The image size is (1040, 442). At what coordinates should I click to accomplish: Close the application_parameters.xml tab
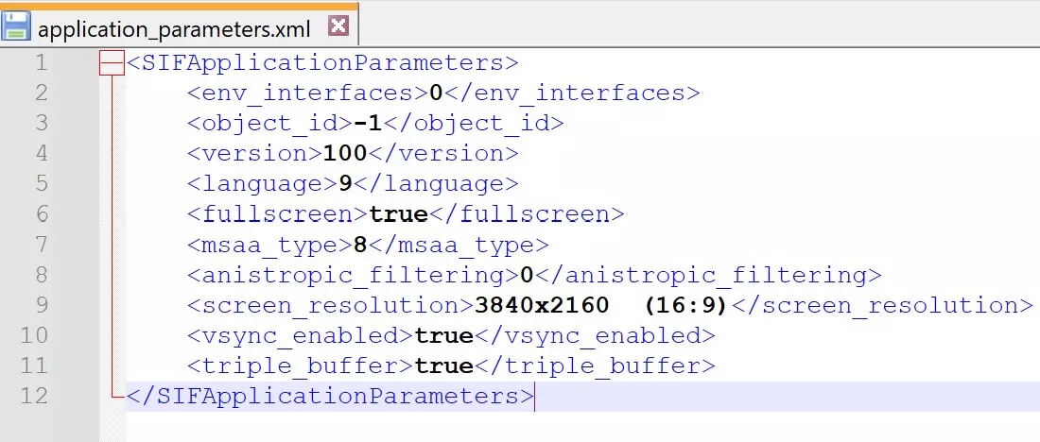tap(338, 26)
